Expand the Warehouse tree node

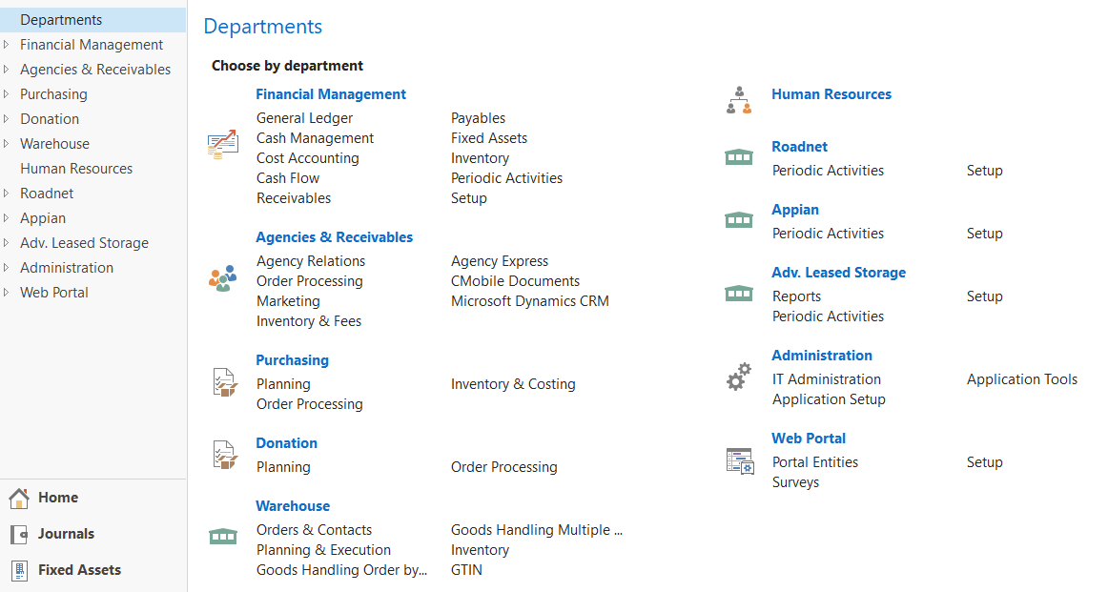pyautogui.click(x=7, y=144)
